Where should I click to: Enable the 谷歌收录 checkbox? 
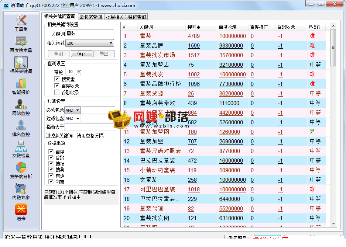tap(57, 92)
